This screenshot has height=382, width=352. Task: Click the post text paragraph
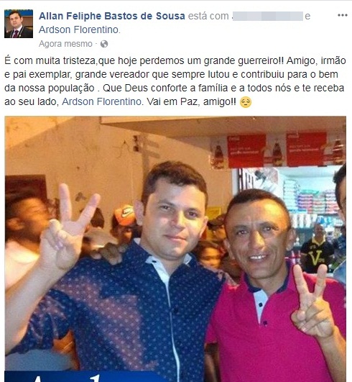pyautogui.click(x=175, y=81)
